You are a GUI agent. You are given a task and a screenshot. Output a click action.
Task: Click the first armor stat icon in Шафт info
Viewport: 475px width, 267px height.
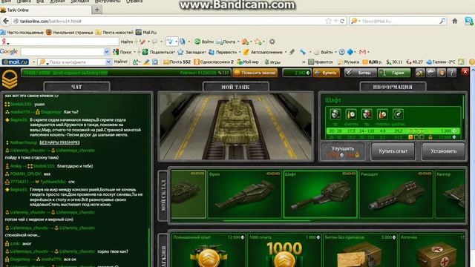click(335, 114)
